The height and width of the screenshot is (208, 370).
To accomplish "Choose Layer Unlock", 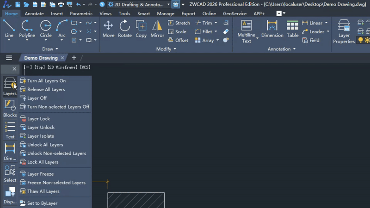I will 55,128.
